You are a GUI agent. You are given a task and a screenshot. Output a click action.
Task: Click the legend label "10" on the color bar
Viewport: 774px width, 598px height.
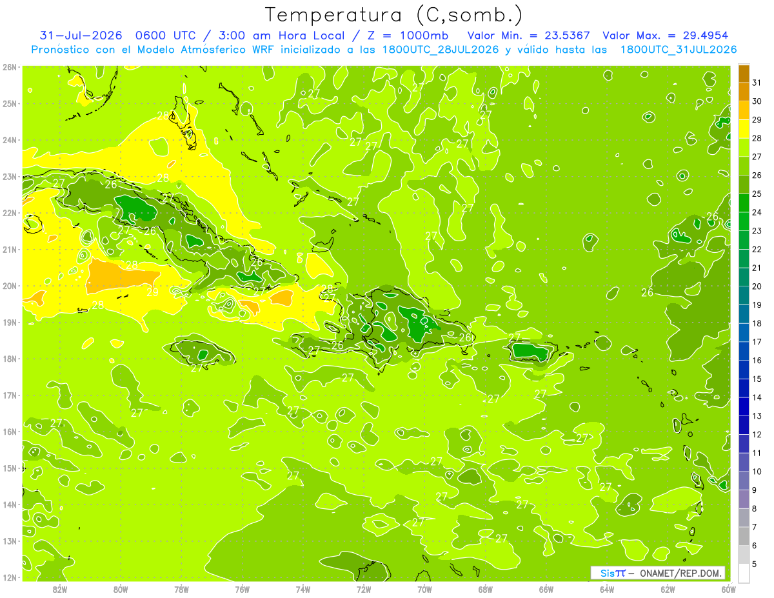(x=757, y=472)
